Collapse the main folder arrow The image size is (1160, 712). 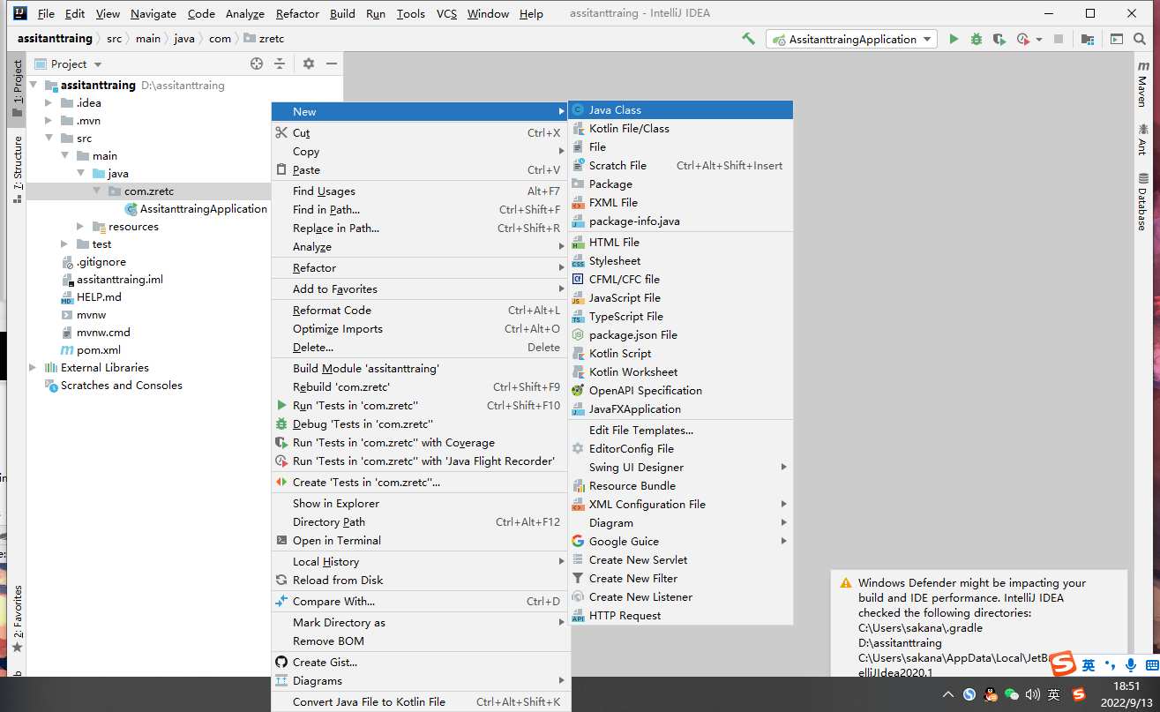click(x=66, y=156)
